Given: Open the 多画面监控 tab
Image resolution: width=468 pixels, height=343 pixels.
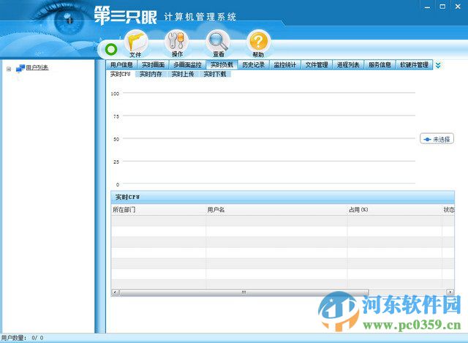Looking at the screenshot, I should point(187,64).
